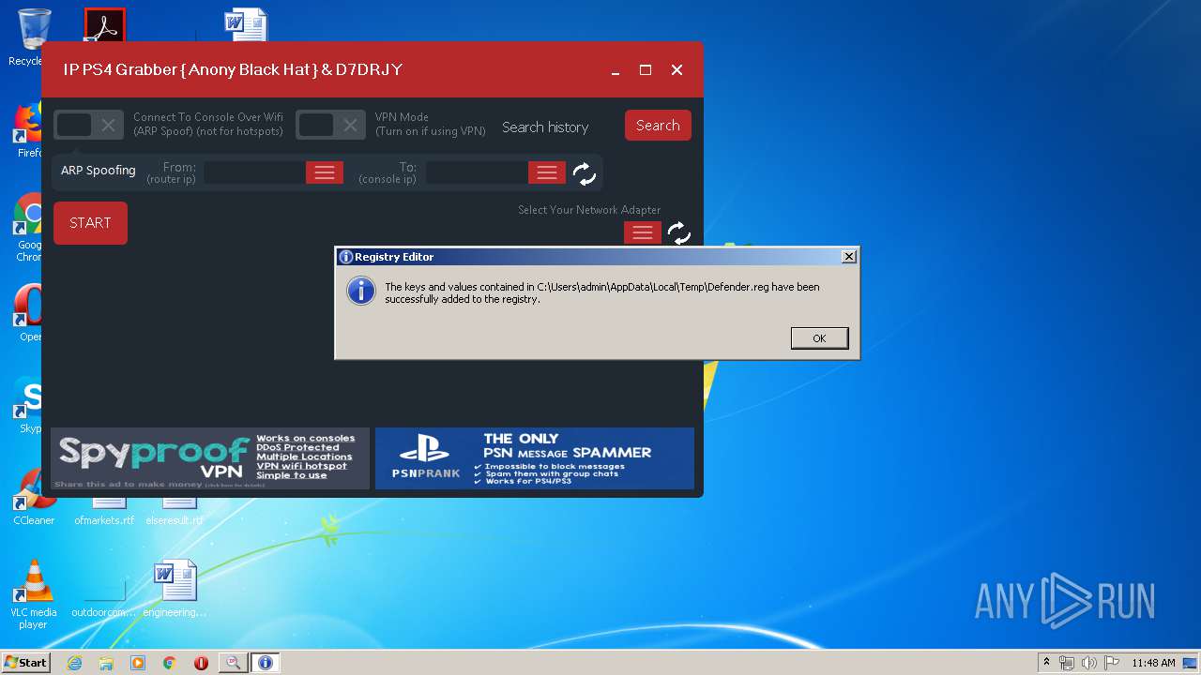This screenshot has height=675, width=1201.
Task: Open the Action Center flag icon
Action: pos(1112,663)
